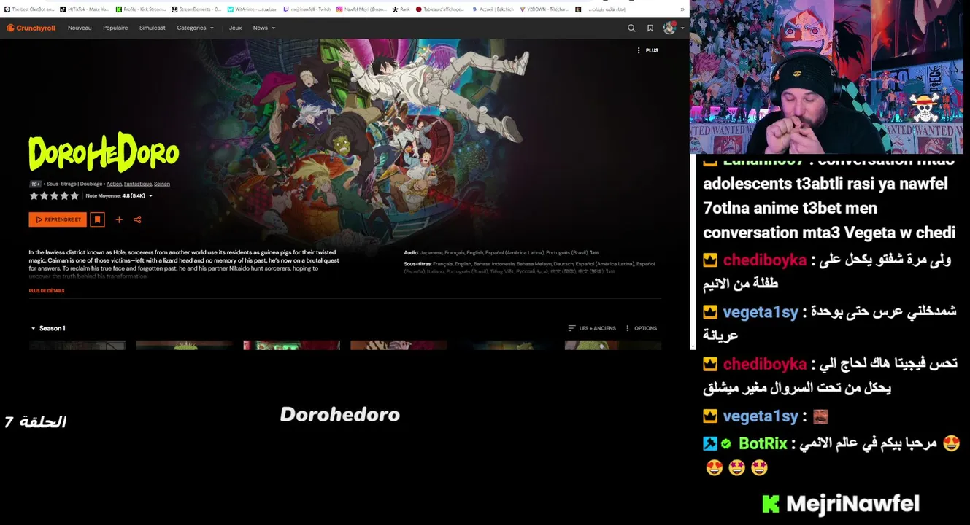
Task: Expand the Note Moyenne rating details
Action: click(x=119, y=195)
